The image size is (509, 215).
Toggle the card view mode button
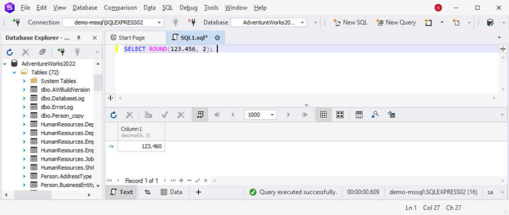pyautogui.click(x=340, y=115)
